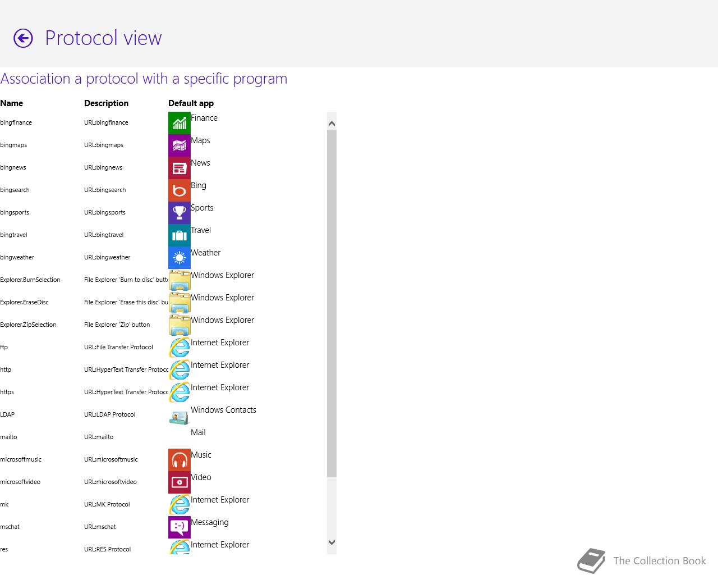
Task: Click the scrollbar down arrow
Action: click(x=332, y=542)
